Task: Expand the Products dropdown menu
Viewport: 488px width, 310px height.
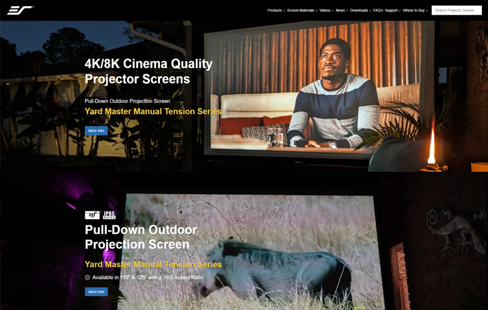Action: (276, 10)
